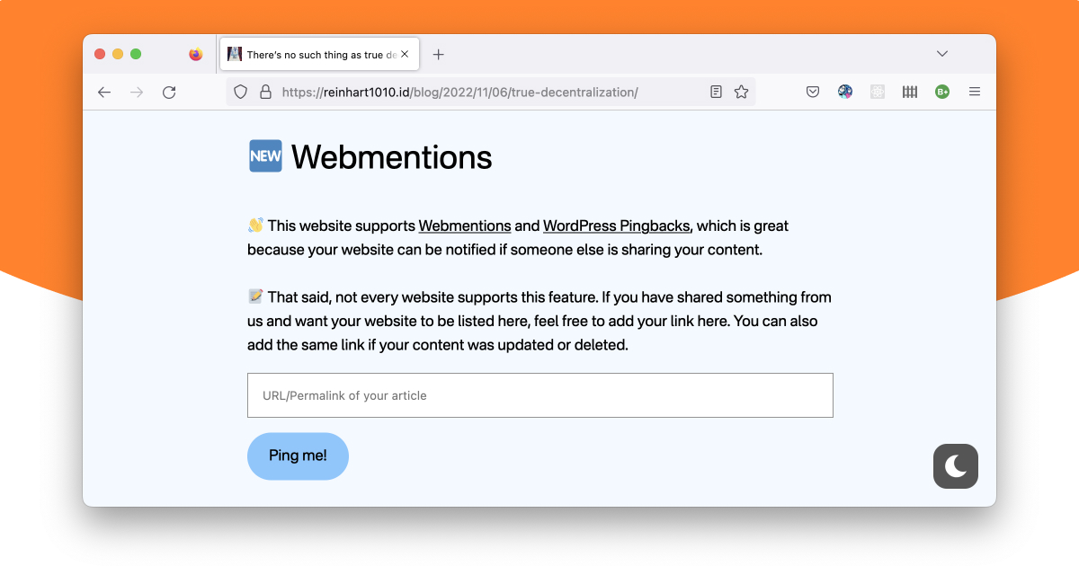
Task: Open the Webmentions link
Action: tap(465, 226)
